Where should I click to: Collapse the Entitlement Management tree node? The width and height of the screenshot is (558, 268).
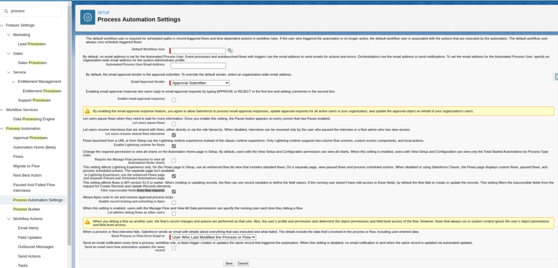click(x=13, y=82)
